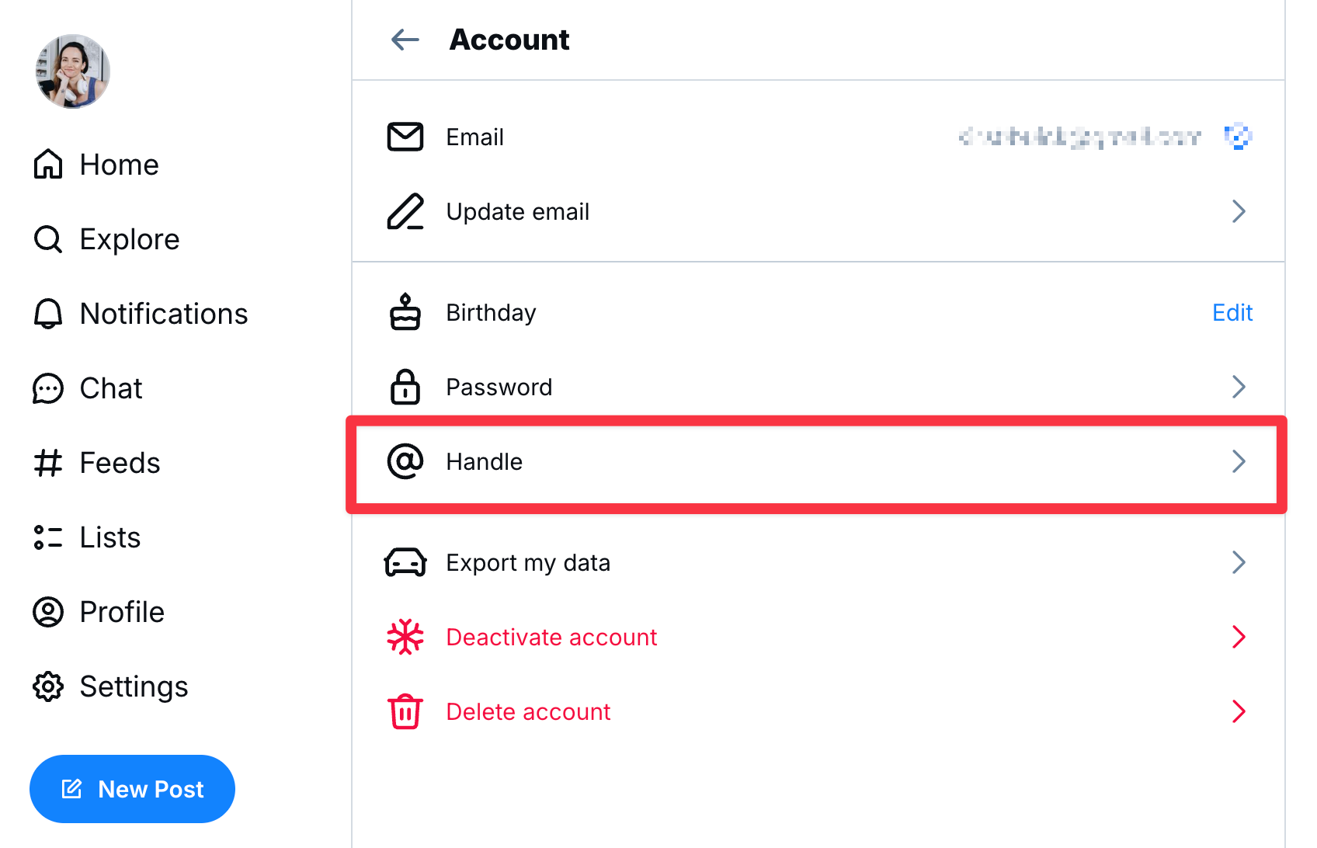The width and height of the screenshot is (1317, 848).
Task: Click the birthday cake icon
Action: (405, 312)
